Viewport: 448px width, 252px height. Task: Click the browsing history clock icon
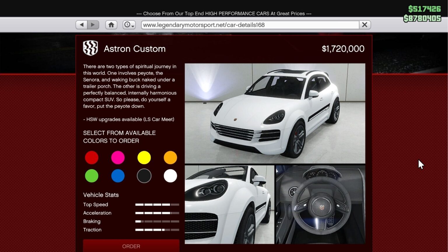(128, 24)
